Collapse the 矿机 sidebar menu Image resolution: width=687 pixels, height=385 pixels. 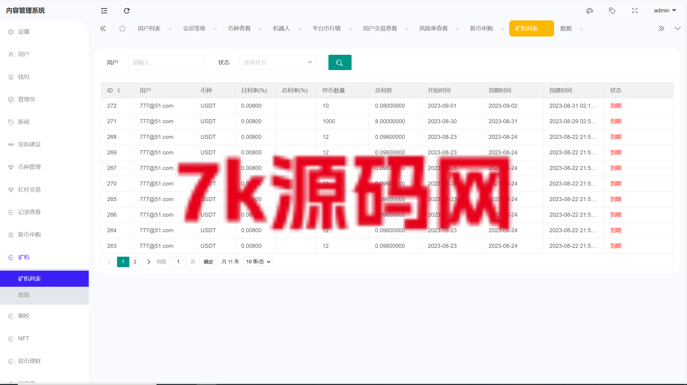pos(44,257)
